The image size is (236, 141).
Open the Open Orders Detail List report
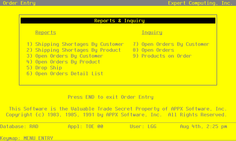[65, 73]
